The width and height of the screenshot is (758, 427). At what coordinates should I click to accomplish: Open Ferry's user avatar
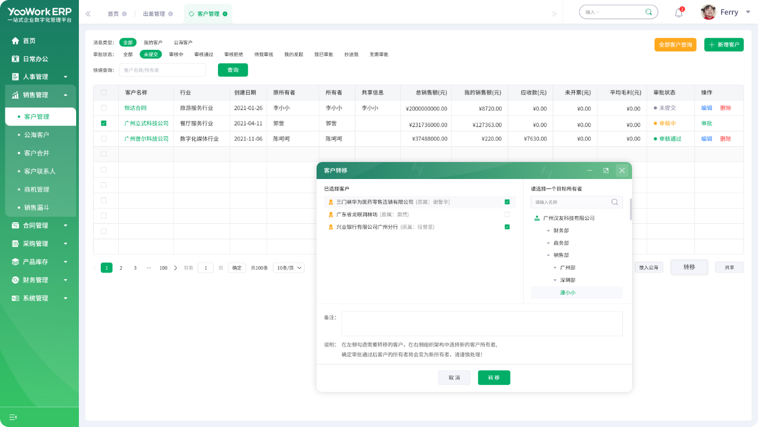(x=709, y=12)
